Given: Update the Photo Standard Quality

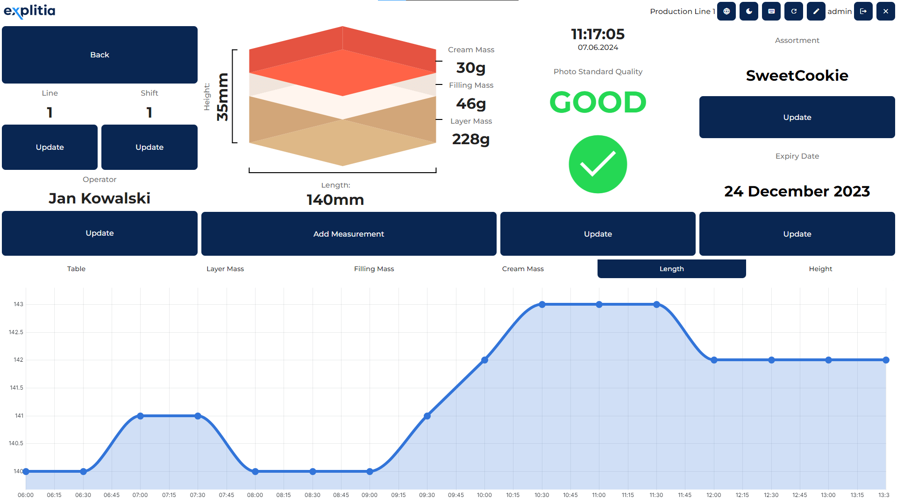Looking at the screenshot, I should pos(598,234).
